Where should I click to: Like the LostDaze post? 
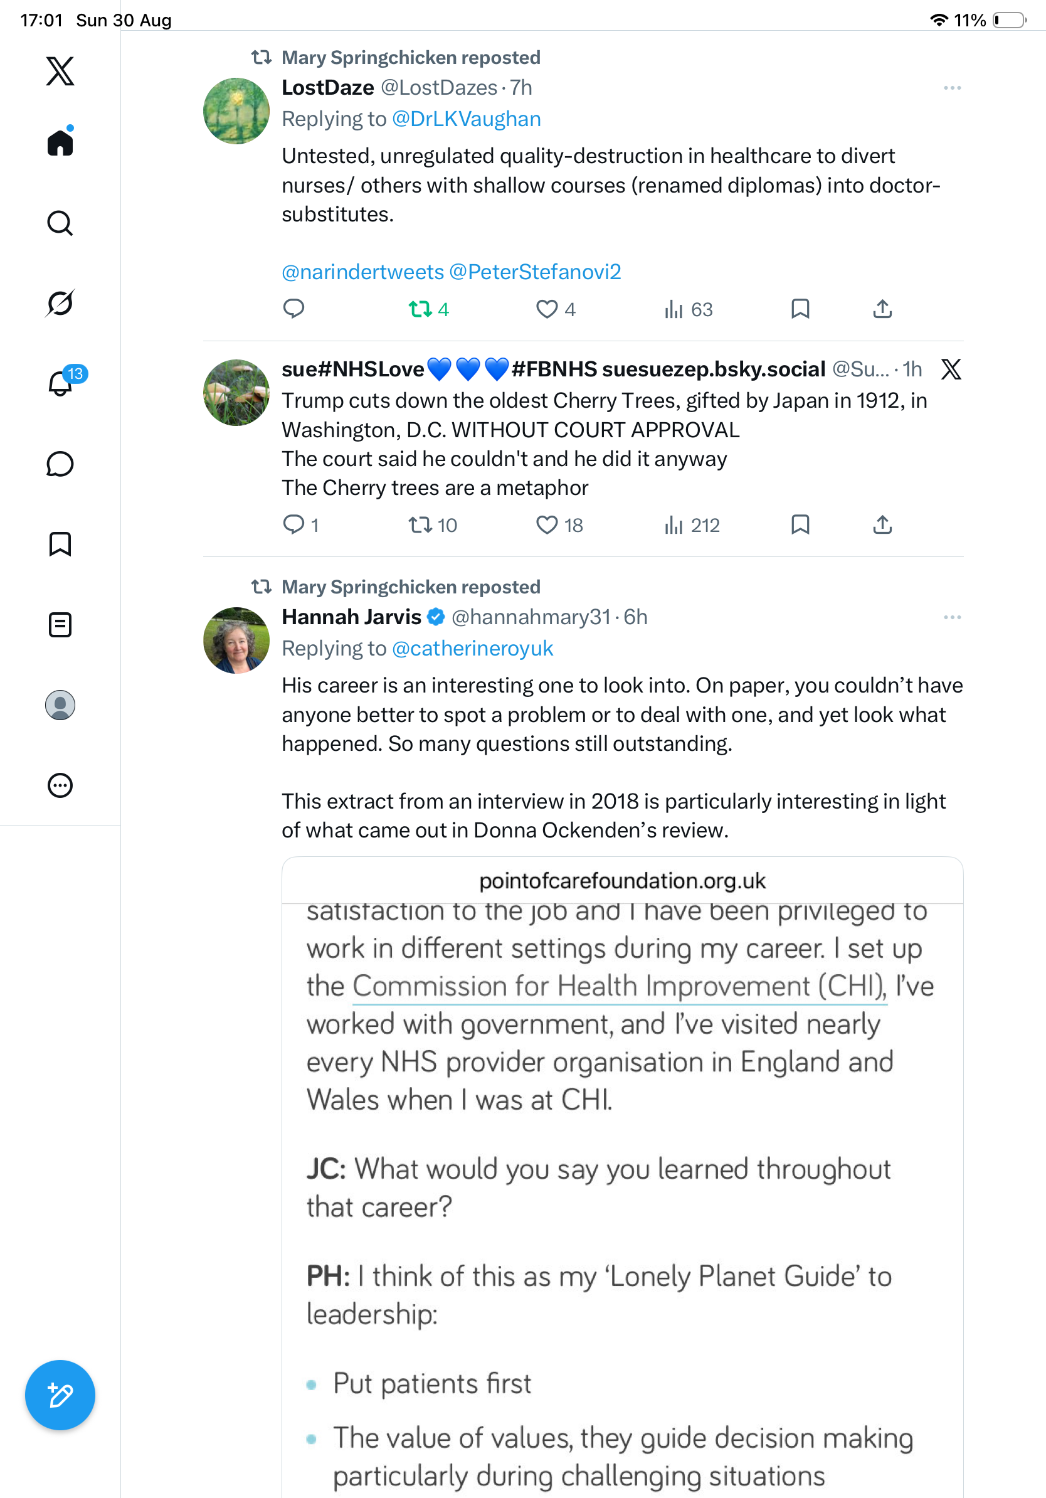(556, 309)
